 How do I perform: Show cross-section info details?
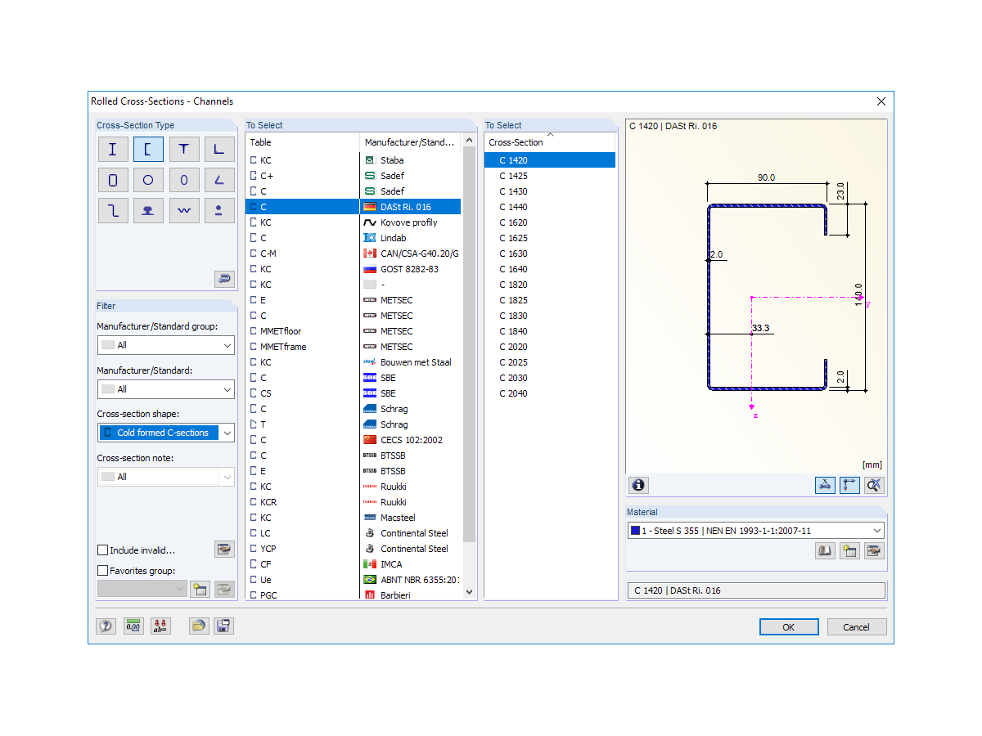tap(638, 485)
